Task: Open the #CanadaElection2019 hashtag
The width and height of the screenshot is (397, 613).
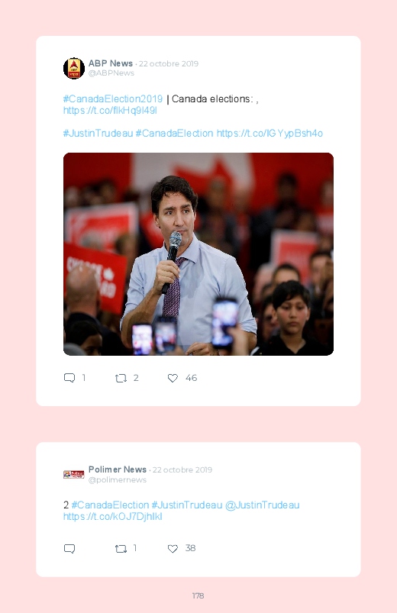Action: 113,99
